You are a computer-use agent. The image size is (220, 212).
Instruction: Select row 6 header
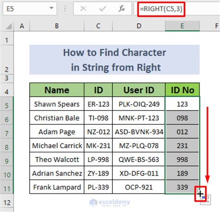coord(6,118)
